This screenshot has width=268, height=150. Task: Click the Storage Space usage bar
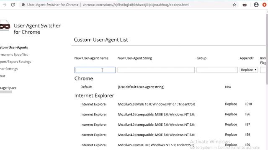6,92
